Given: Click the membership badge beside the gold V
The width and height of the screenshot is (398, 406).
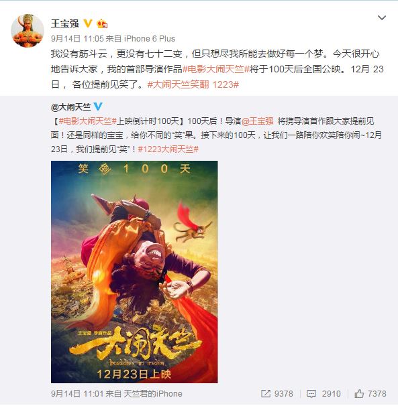Looking at the screenshot, I should click(102, 24).
